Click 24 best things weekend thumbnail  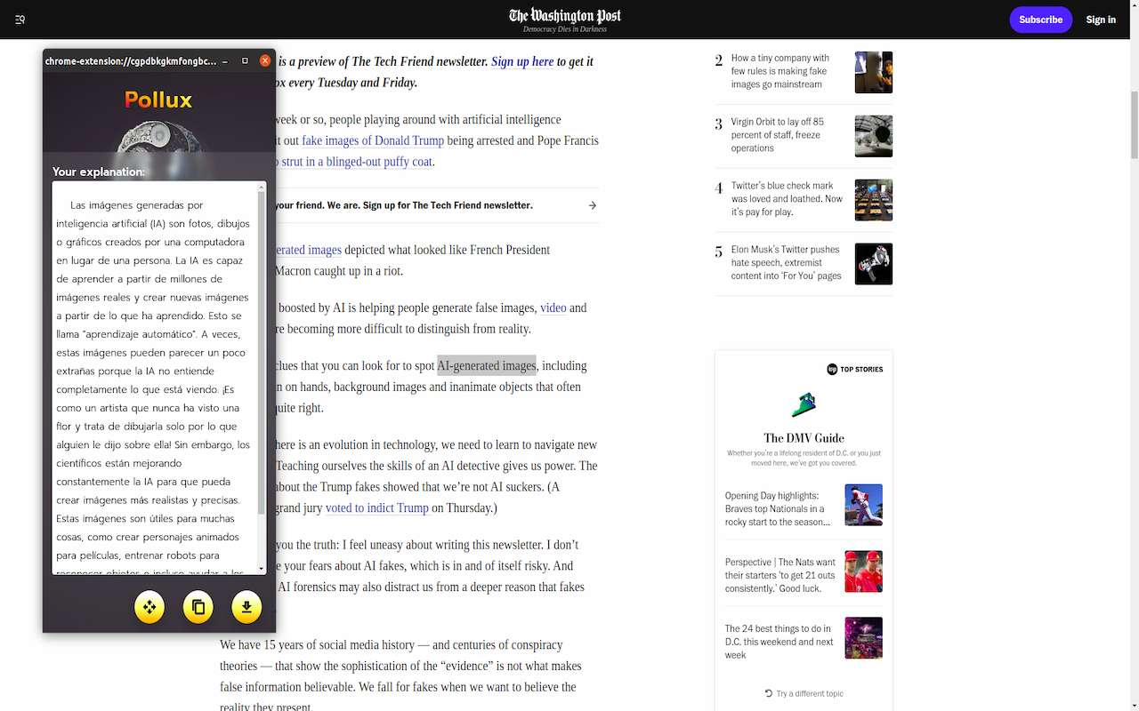[x=864, y=638]
